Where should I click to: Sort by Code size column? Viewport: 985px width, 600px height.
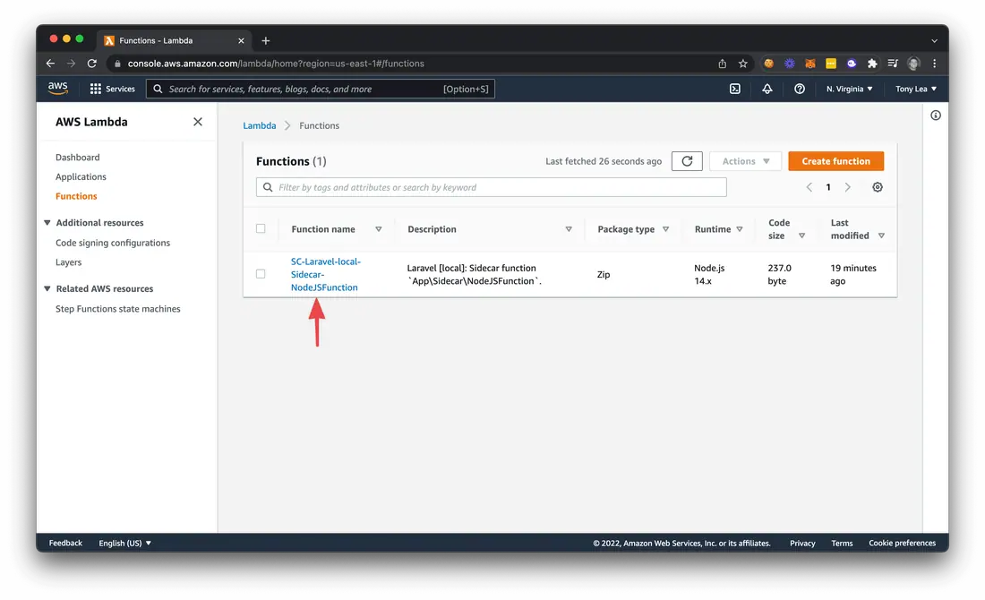point(801,236)
